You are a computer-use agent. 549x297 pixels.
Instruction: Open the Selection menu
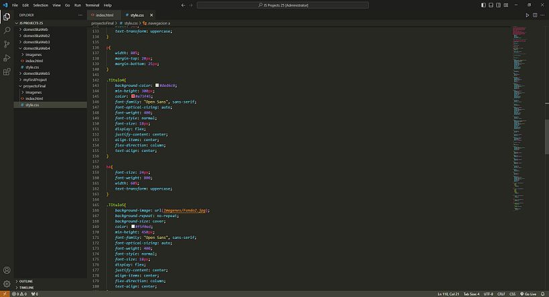point(41,5)
